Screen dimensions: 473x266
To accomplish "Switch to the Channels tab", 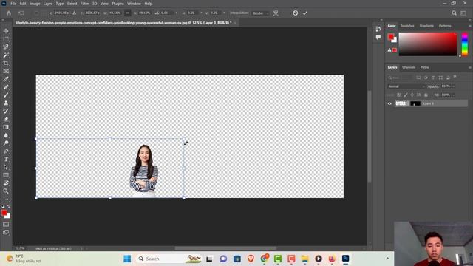I will pyautogui.click(x=409, y=67).
